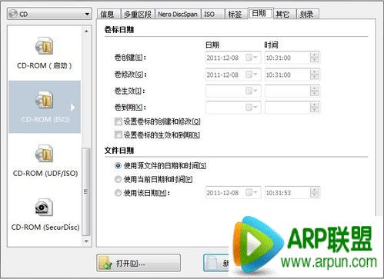Click the 打开 button
Viewport: 384px width, 279px height.
click(139, 263)
